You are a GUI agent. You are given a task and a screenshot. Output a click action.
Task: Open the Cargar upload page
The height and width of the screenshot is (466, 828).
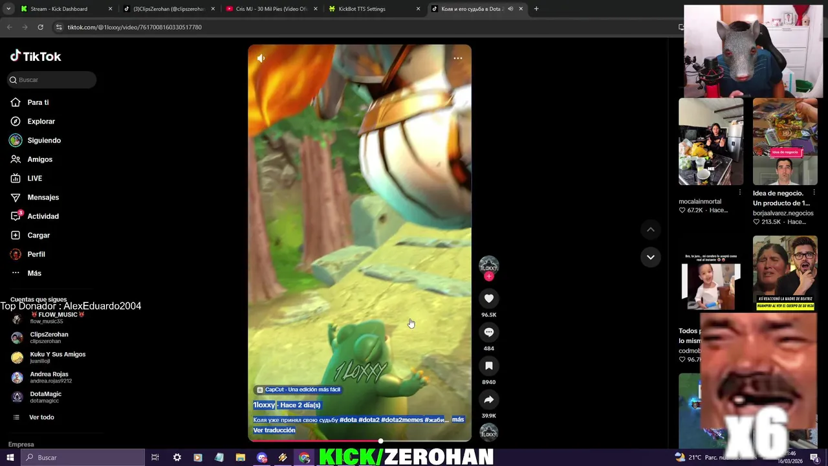click(x=30, y=235)
